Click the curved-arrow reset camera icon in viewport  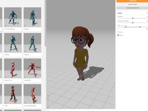click(x=48, y=99)
